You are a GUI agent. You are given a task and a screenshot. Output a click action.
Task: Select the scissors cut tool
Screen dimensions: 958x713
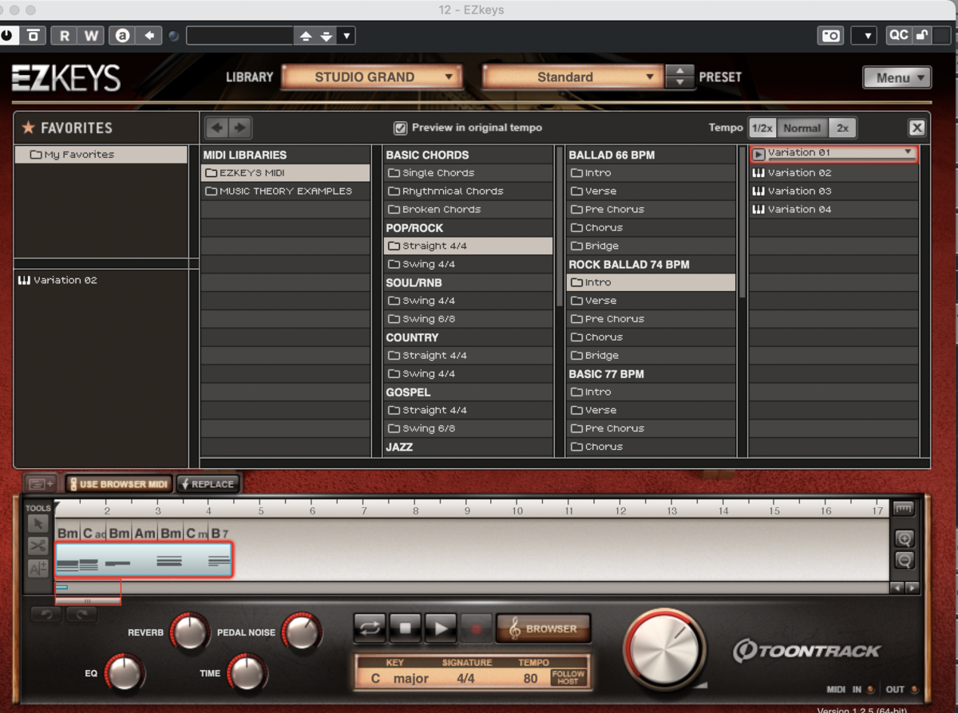click(37, 546)
